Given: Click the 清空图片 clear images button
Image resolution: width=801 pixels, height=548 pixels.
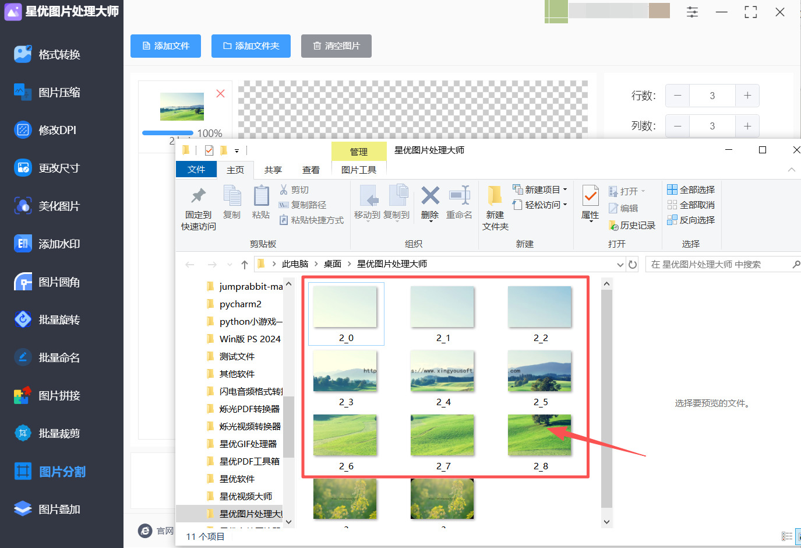Looking at the screenshot, I should point(336,46).
